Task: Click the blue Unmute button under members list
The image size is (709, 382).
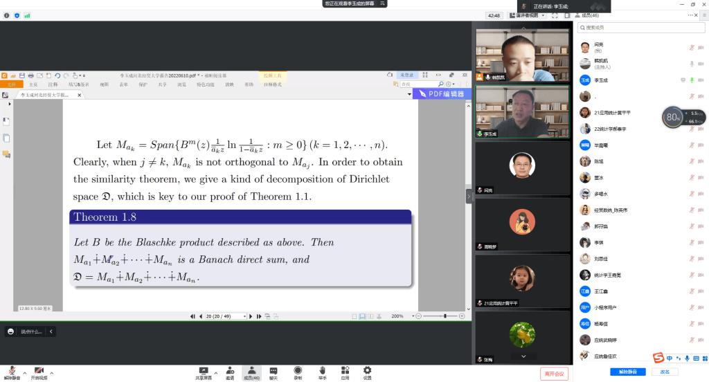Action: (628, 372)
